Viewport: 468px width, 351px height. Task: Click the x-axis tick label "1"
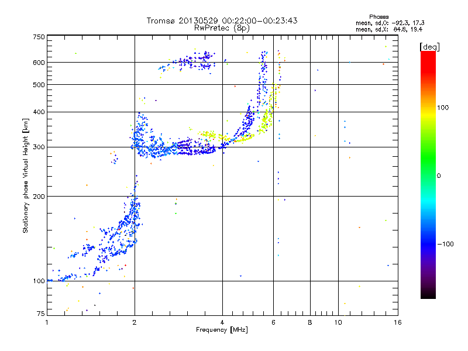click(x=47, y=322)
